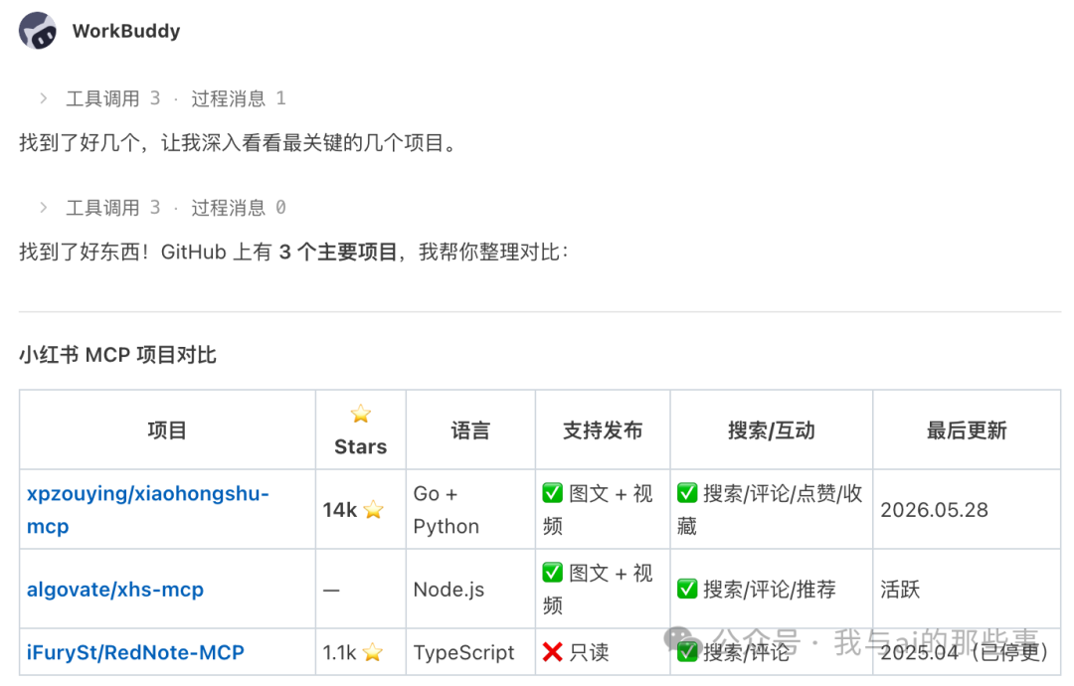Click green check before 搜索/评论/点赞/收藏
This screenshot has width=1074, height=686.
pyautogui.click(x=687, y=493)
